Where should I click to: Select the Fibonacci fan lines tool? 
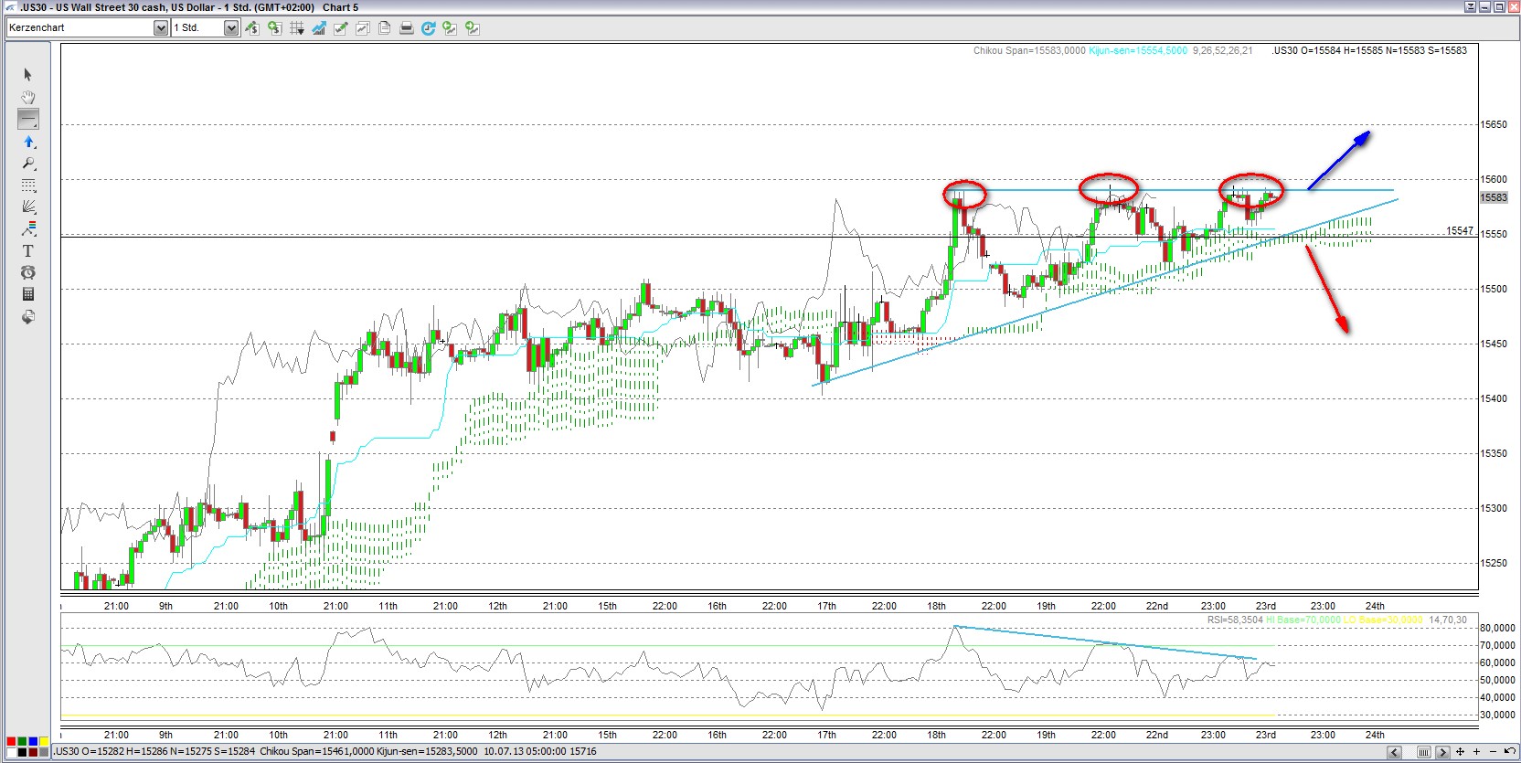pos(28,207)
